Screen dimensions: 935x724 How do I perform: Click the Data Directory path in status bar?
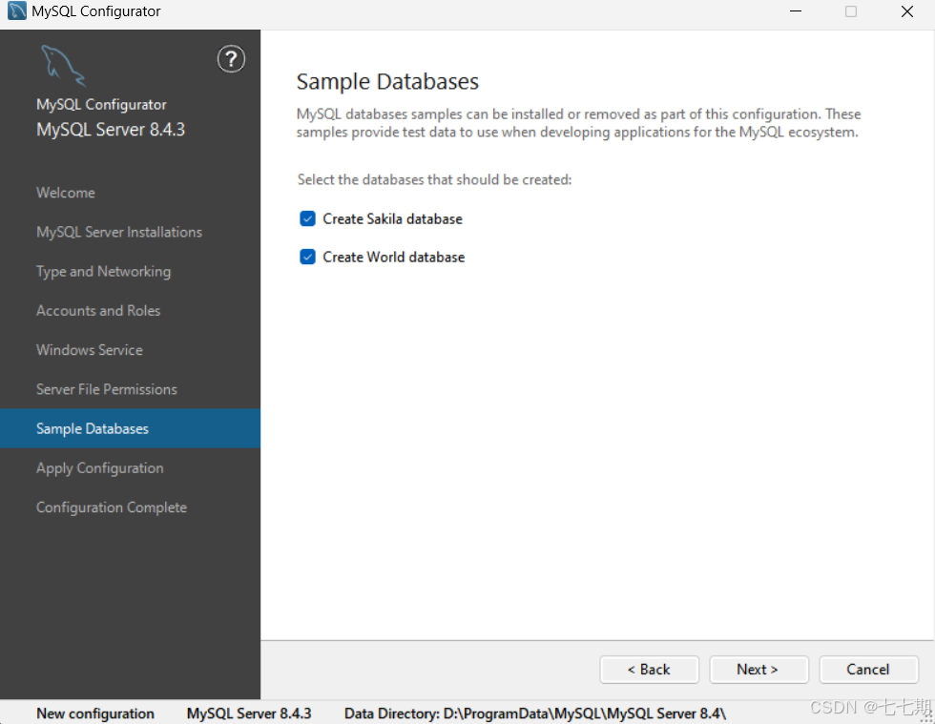pos(535,714)
